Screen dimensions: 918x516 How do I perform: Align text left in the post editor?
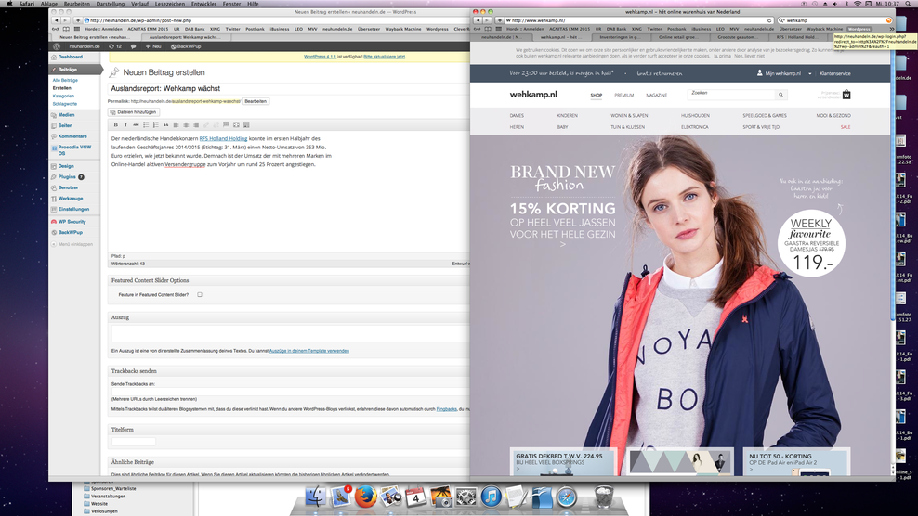176,124
